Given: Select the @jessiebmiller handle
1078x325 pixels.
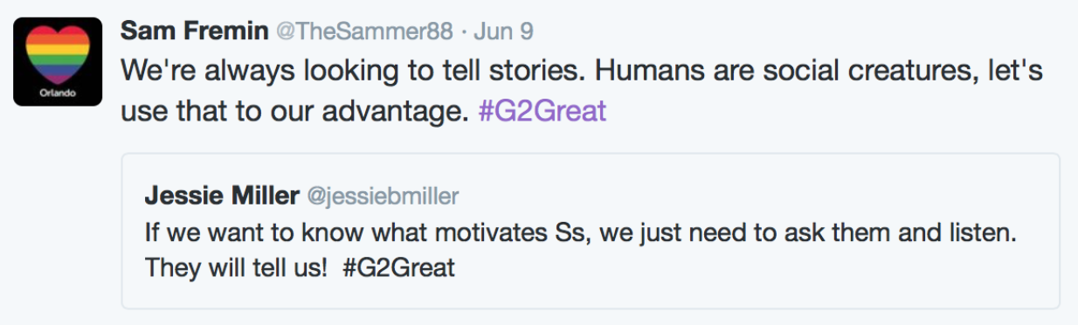Looking at the screenshot, I should (383, 197).
